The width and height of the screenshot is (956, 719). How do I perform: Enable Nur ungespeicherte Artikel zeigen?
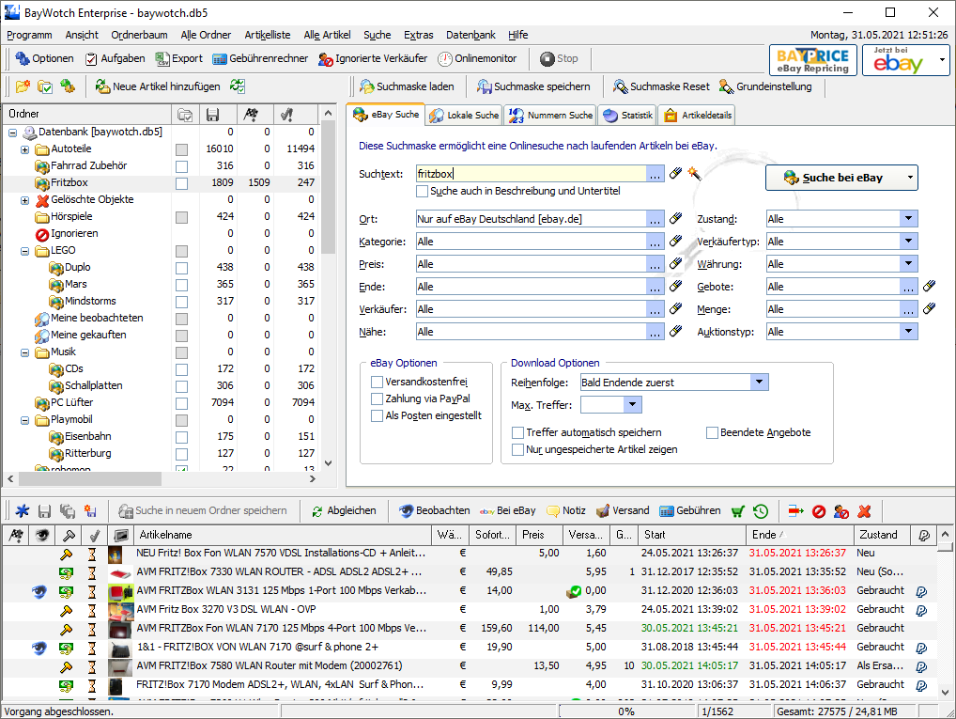tap(517, 450)
